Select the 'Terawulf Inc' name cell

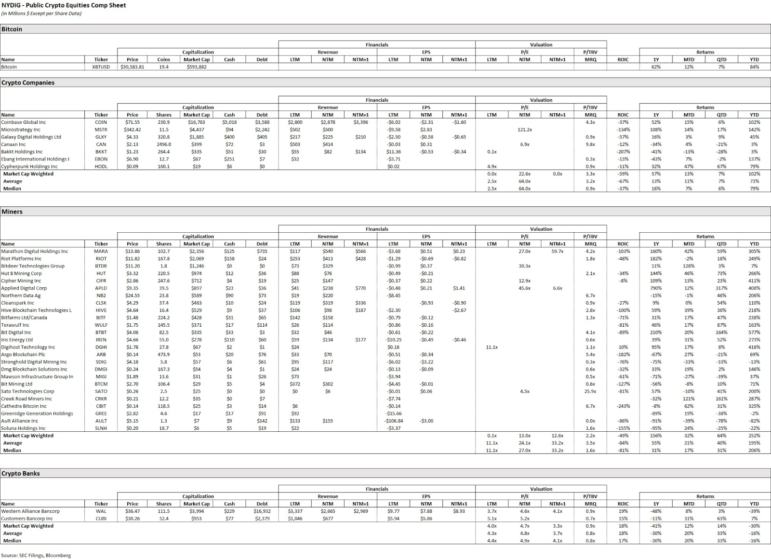tap(16, 325)
